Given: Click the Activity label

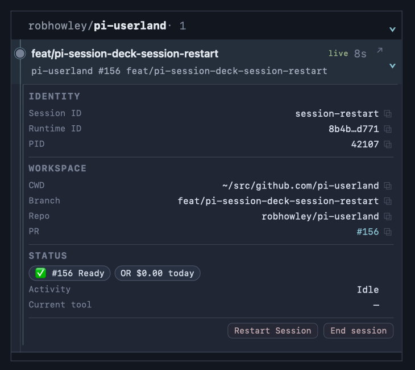Looking at the screenshot, I should pos(49,289).
